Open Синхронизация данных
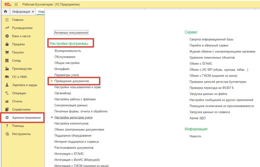This screenshot has width=260, height=167. point(71,105)
